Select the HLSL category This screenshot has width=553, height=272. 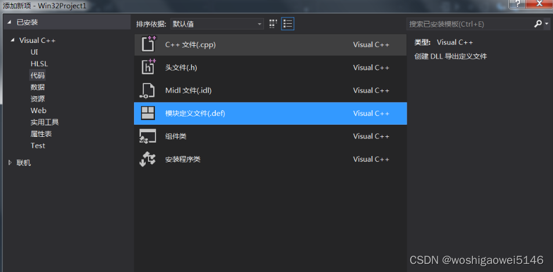tap(39, 64)
